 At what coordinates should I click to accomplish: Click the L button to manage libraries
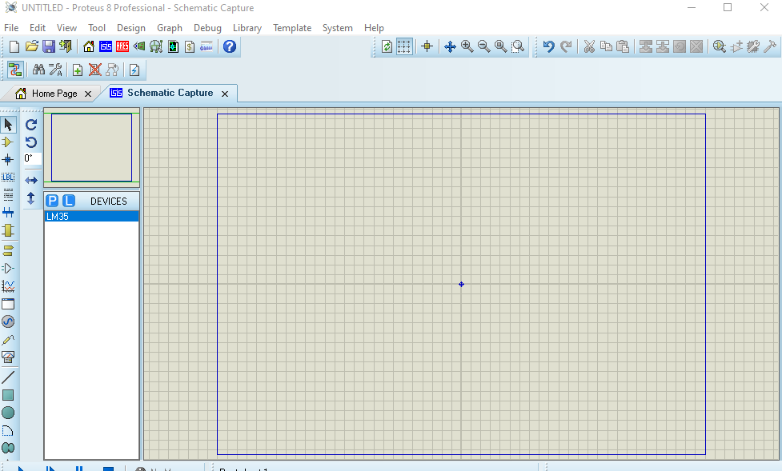pyautogui.click(x=69, y=201)
